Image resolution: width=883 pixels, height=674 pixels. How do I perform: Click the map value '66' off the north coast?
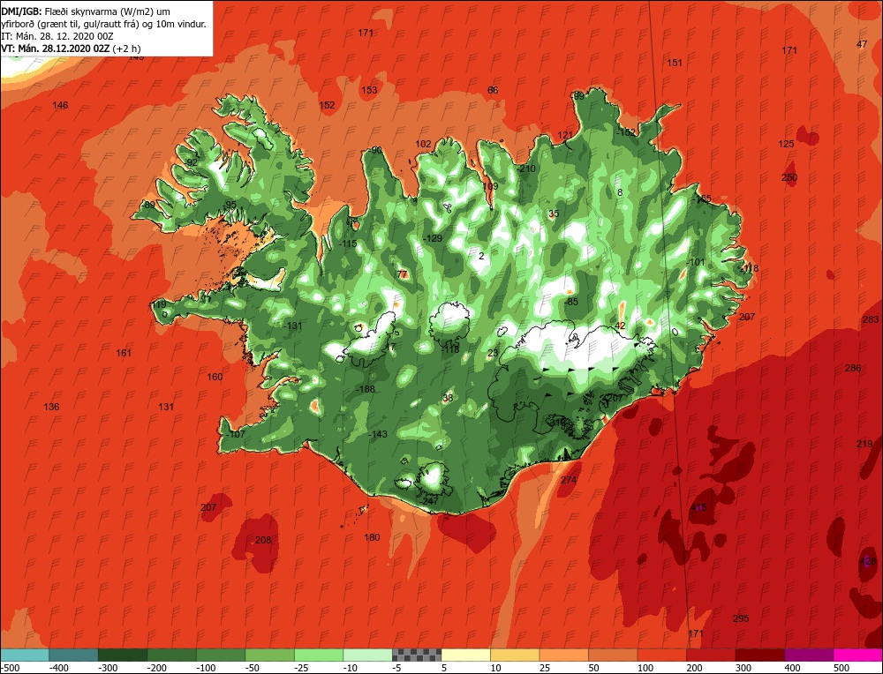493,90
